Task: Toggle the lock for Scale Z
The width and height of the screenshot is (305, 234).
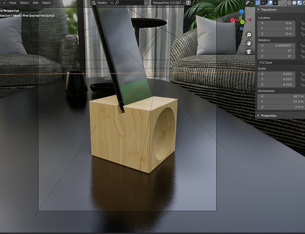Action: tap(303, 85)
